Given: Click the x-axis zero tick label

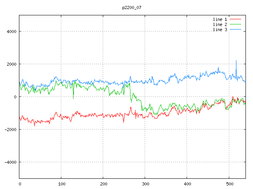Looking at the screenshot, I should [x=19, y=183].
